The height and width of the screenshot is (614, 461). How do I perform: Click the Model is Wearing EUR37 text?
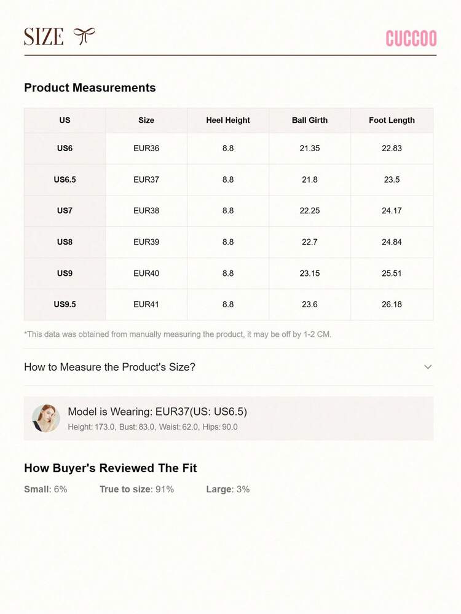point(157,412)
